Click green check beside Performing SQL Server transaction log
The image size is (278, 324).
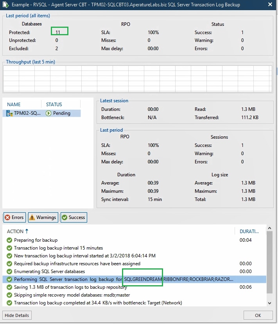(9, 279)
